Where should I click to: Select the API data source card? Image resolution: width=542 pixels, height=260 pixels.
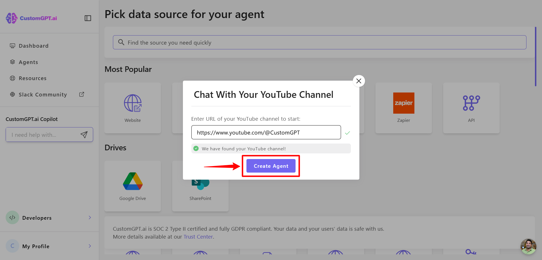471,108
